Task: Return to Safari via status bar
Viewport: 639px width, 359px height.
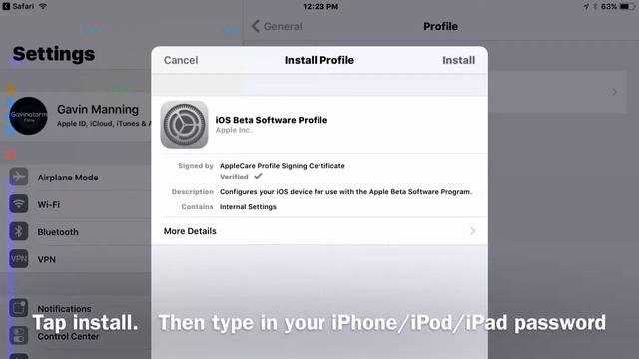Action: 19,7
